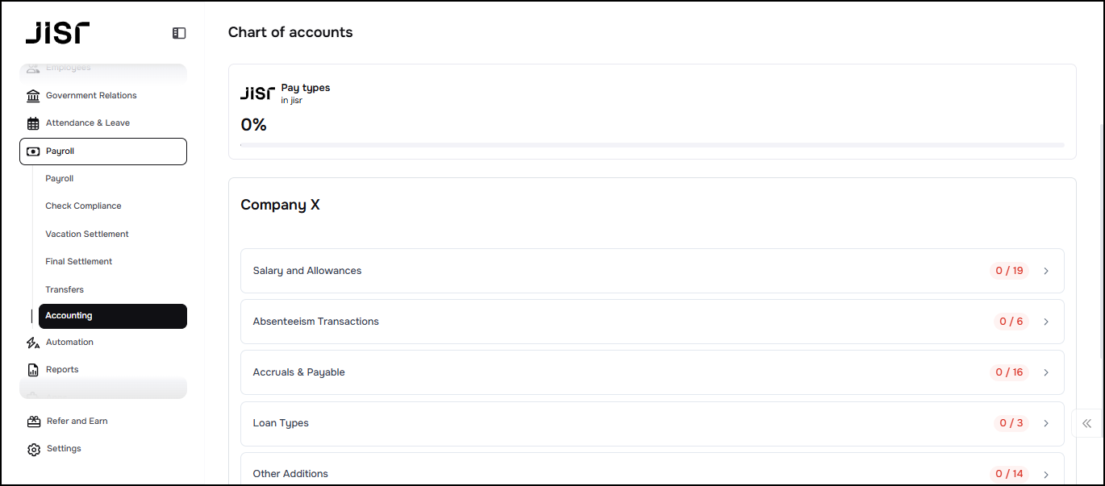Expand the Salary and Allowances chevron
Viewport: 1105px width, 486px height.
[x=1046, y=271]
